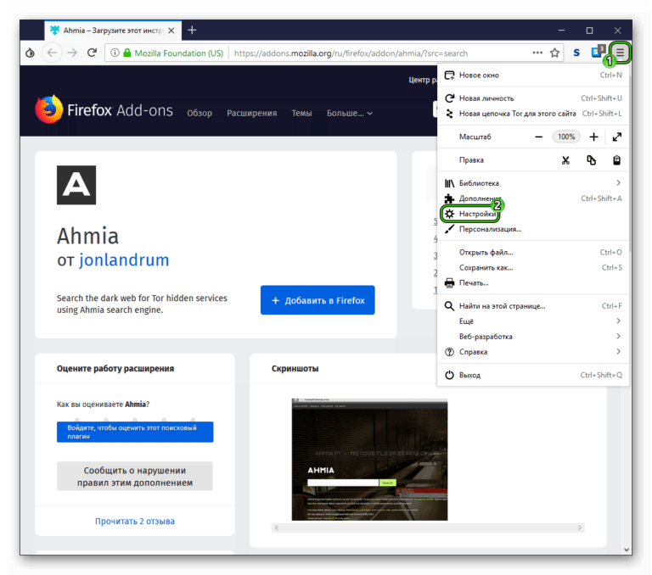This screenshot has height=575, width=652.
Task: Click the Copy icon in Правка row
Action: pyautogui.click(x=591, y=160)
